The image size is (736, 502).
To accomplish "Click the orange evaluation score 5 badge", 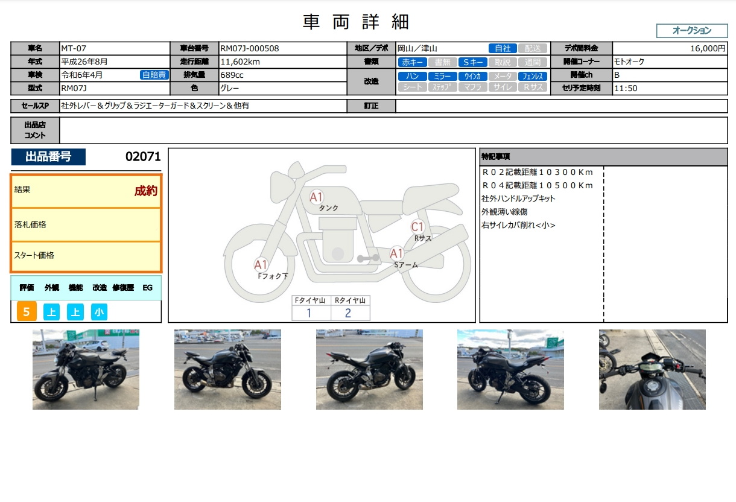I will (27, 312).
